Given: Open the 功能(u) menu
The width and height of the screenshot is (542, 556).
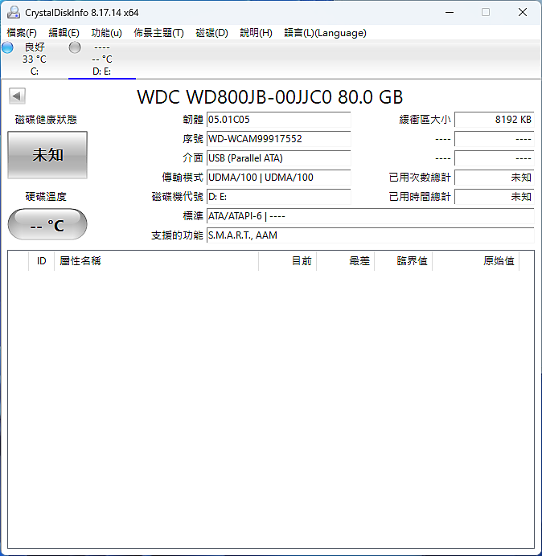Looking at the screenshot, I should tap(106, 33).
